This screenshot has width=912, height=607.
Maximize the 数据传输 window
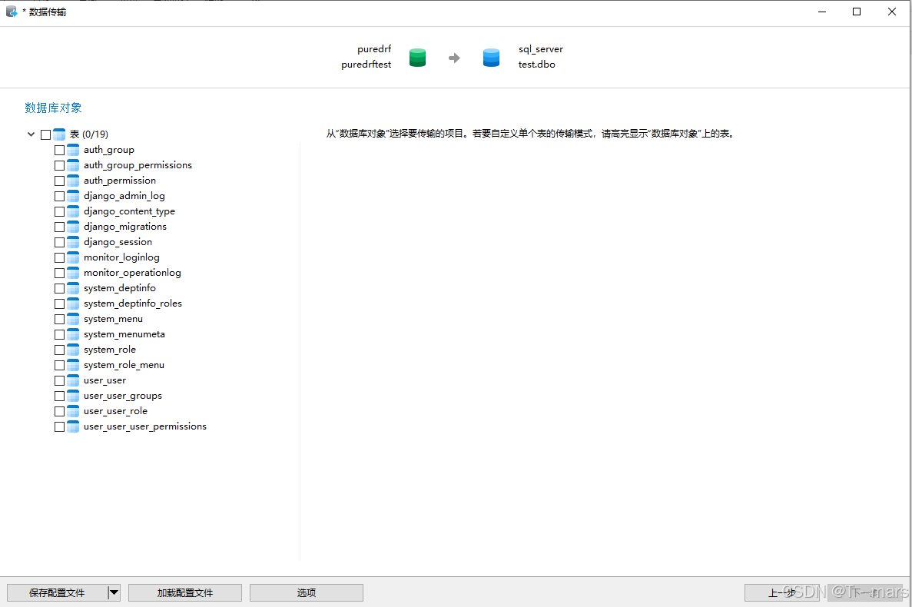click(x=857, y=12)
